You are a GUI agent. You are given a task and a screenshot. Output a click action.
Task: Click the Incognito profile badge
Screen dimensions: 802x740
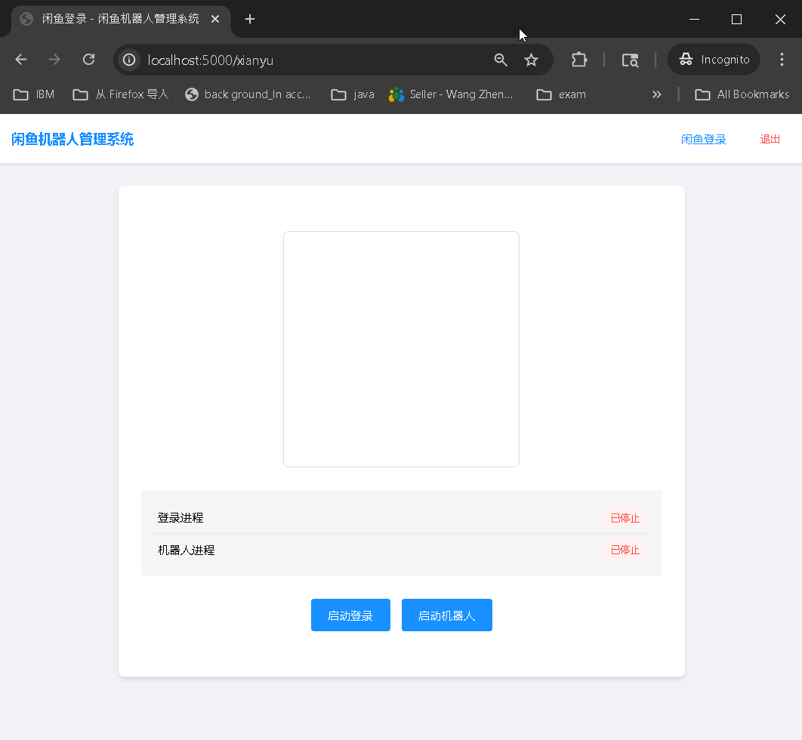click(x=713, y=59)
